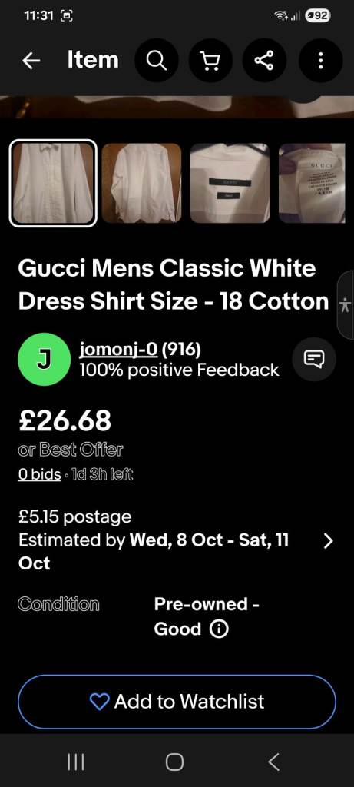Tap the back arrow icon
Screen dimensions: 354x787
point(31,61)
